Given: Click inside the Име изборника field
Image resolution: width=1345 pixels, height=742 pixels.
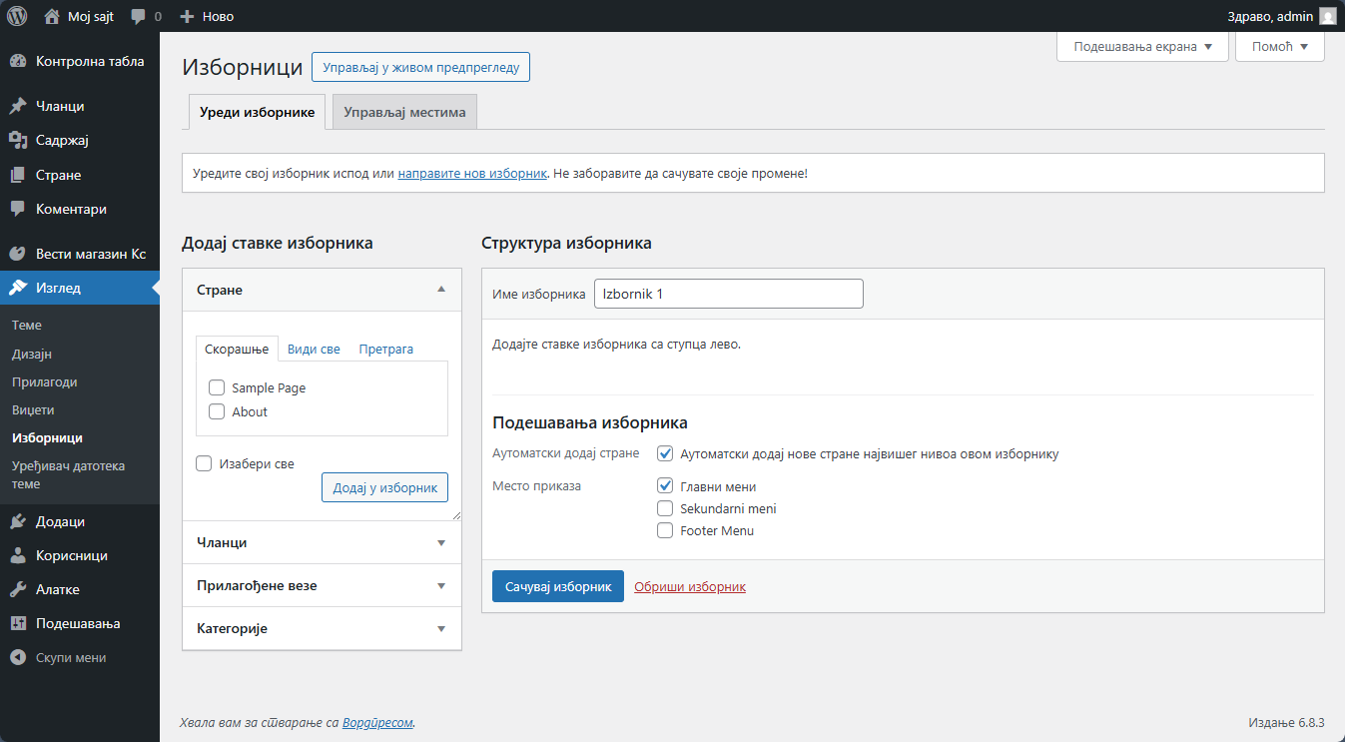Looking at the screenshot, I should coord(728,293).
